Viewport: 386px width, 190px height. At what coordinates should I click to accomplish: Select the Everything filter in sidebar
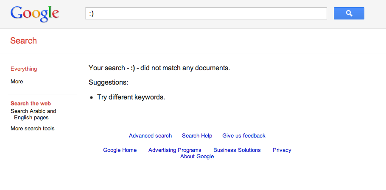tap(24, 69)
